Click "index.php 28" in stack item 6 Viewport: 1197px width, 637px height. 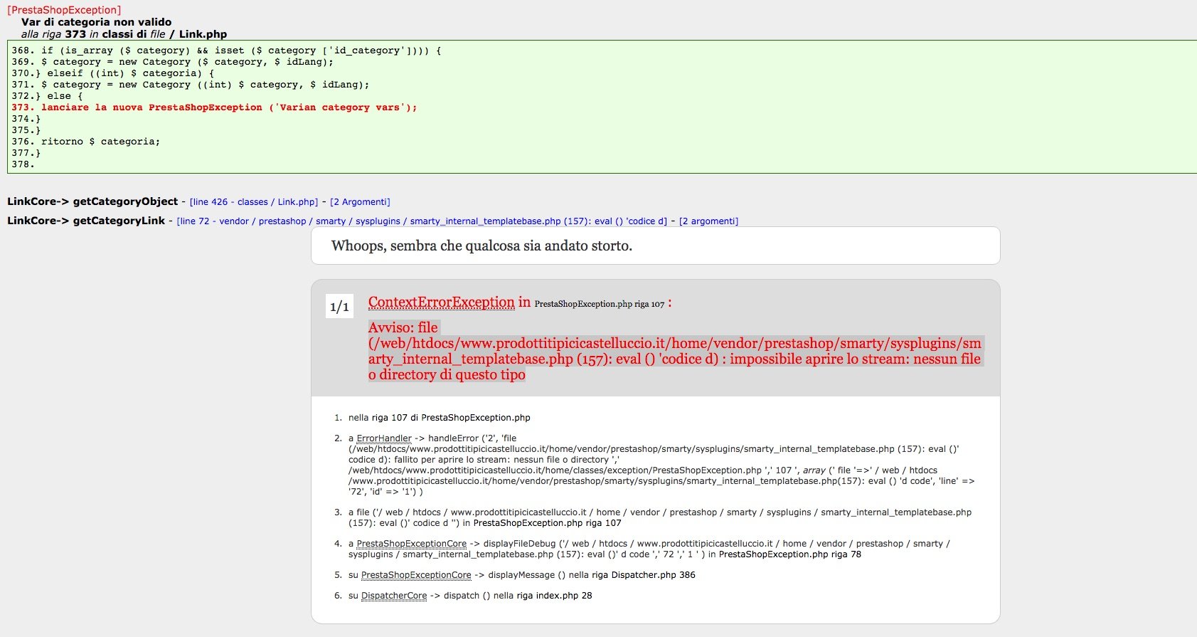point(565,596)
